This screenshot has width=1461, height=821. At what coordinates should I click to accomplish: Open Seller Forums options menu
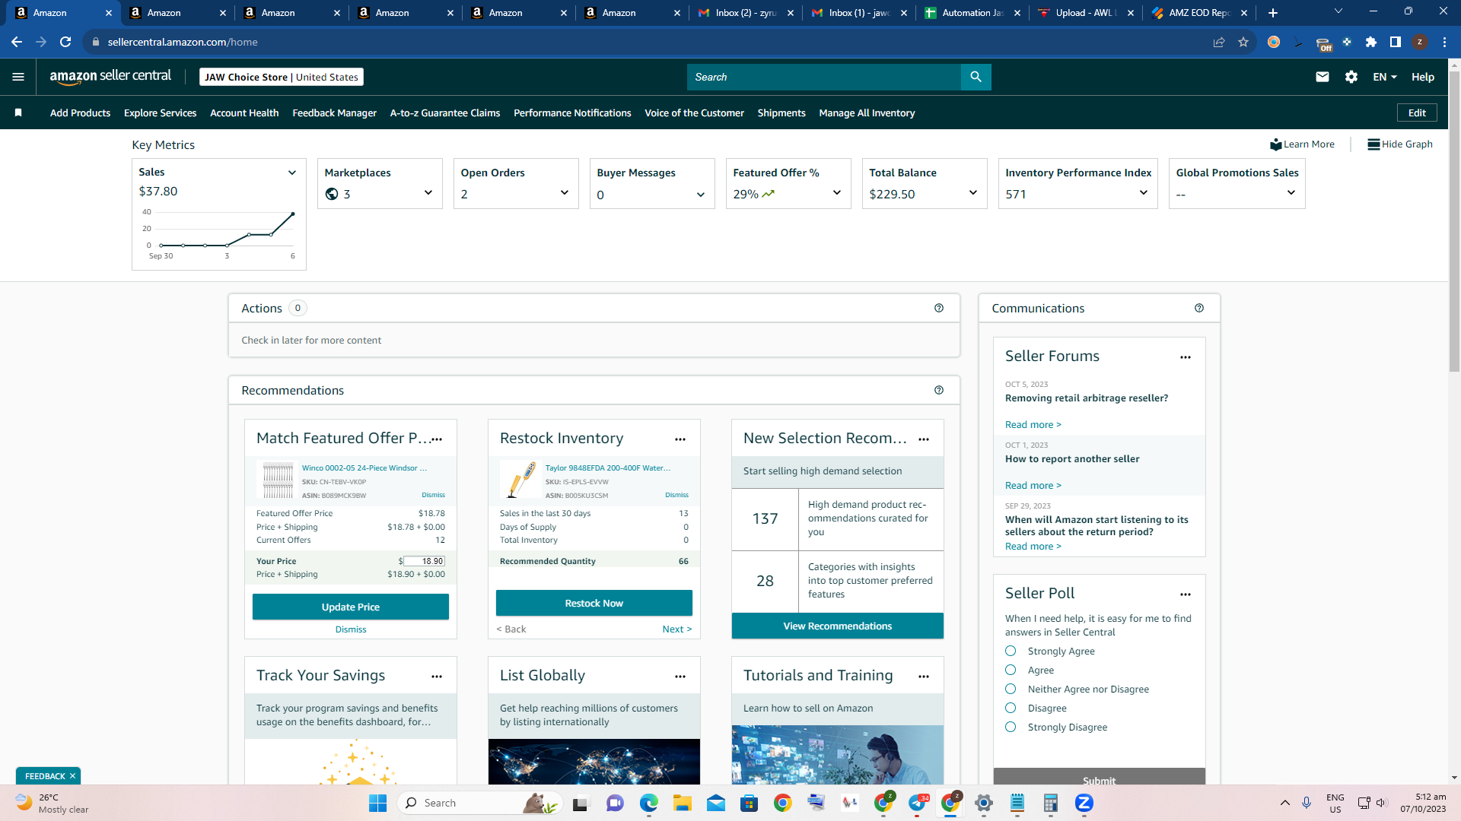point(1186,357)
